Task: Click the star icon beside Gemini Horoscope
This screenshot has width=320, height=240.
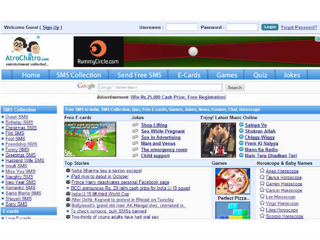Action: tap(262, 183)
